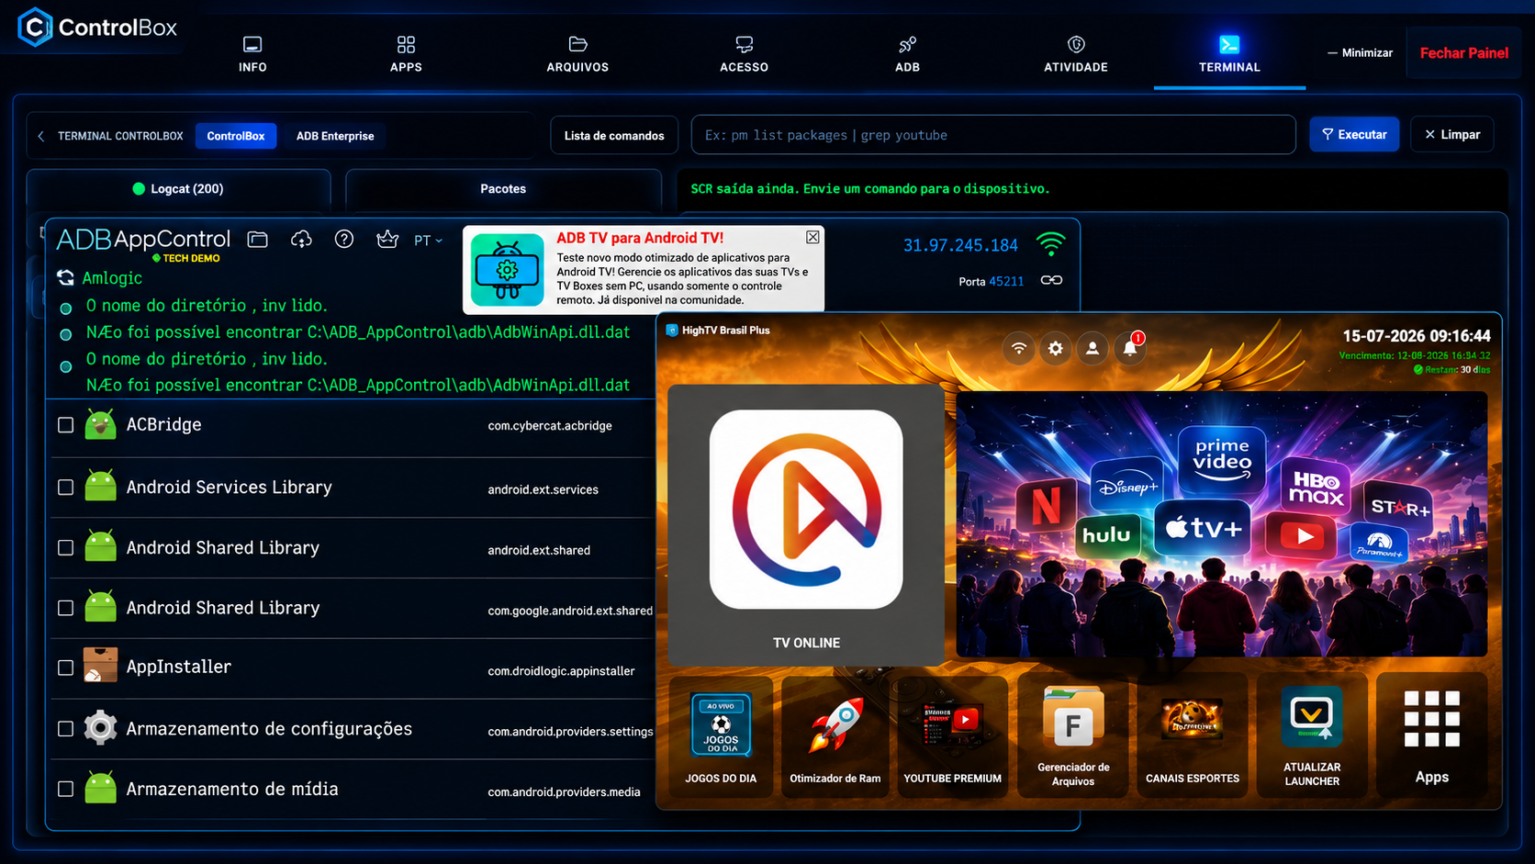Click the HighTV Brasil Plus title icon
Image resolution: width=1535 pixels, height=864 pixels.
pyautogui.click(x=671, y=330)
